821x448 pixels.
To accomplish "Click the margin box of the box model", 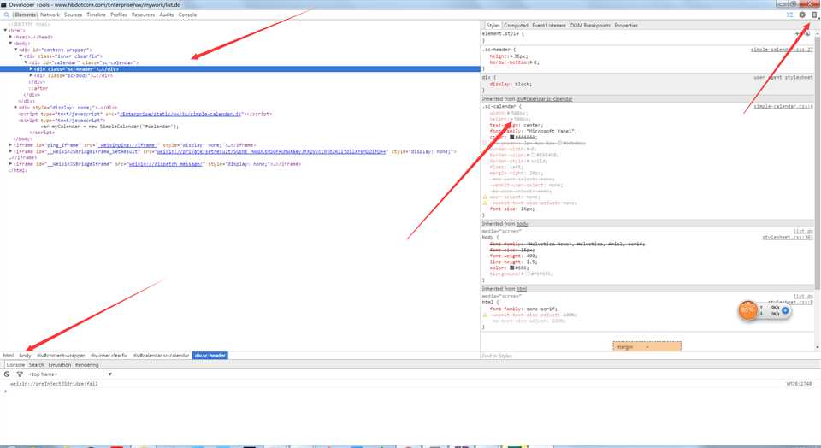I will point(647,346).
